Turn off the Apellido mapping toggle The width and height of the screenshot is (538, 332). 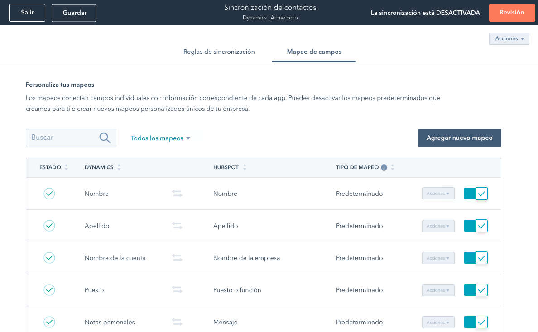click(x=476, y=225)
